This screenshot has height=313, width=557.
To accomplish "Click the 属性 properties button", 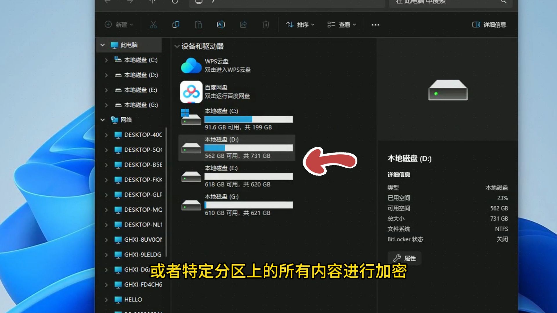I will tap(404, 258).
